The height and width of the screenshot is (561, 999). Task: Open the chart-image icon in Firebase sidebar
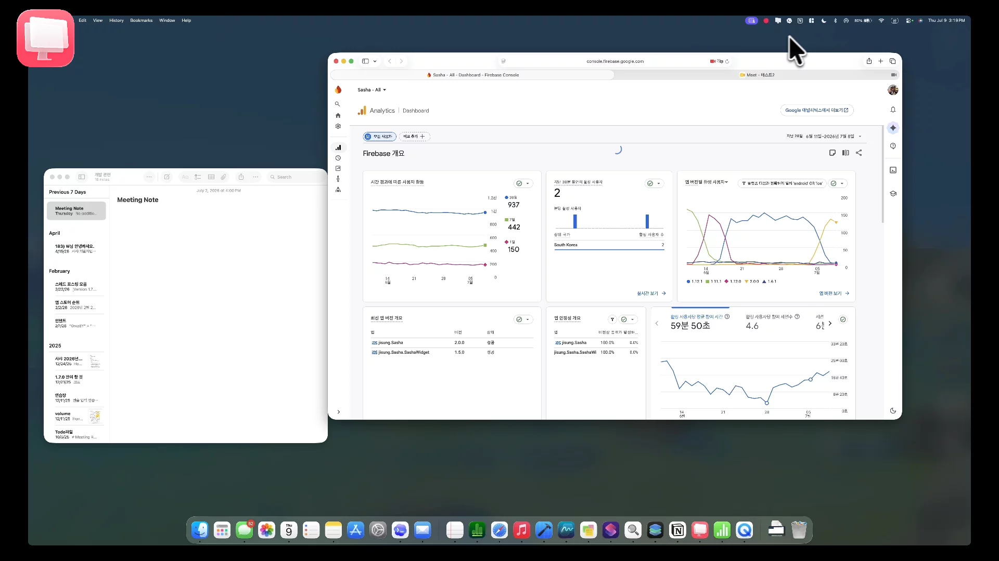click(338, 168)
